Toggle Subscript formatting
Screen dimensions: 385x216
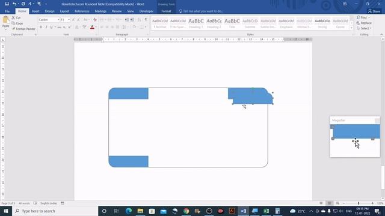(x=64, y=27)
